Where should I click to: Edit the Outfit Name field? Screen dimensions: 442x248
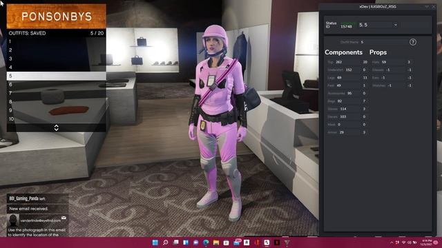383,42
